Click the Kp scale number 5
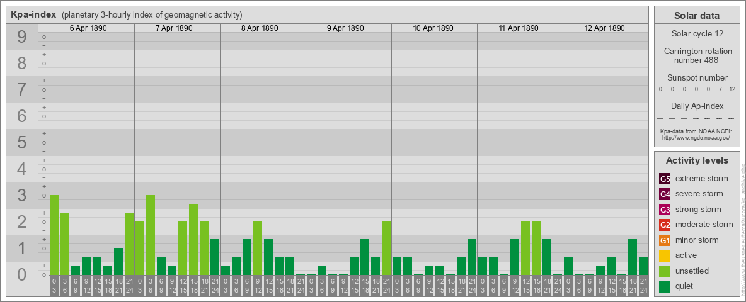The height and width of the screenshot is (302, 746). (x=22, y=142)
